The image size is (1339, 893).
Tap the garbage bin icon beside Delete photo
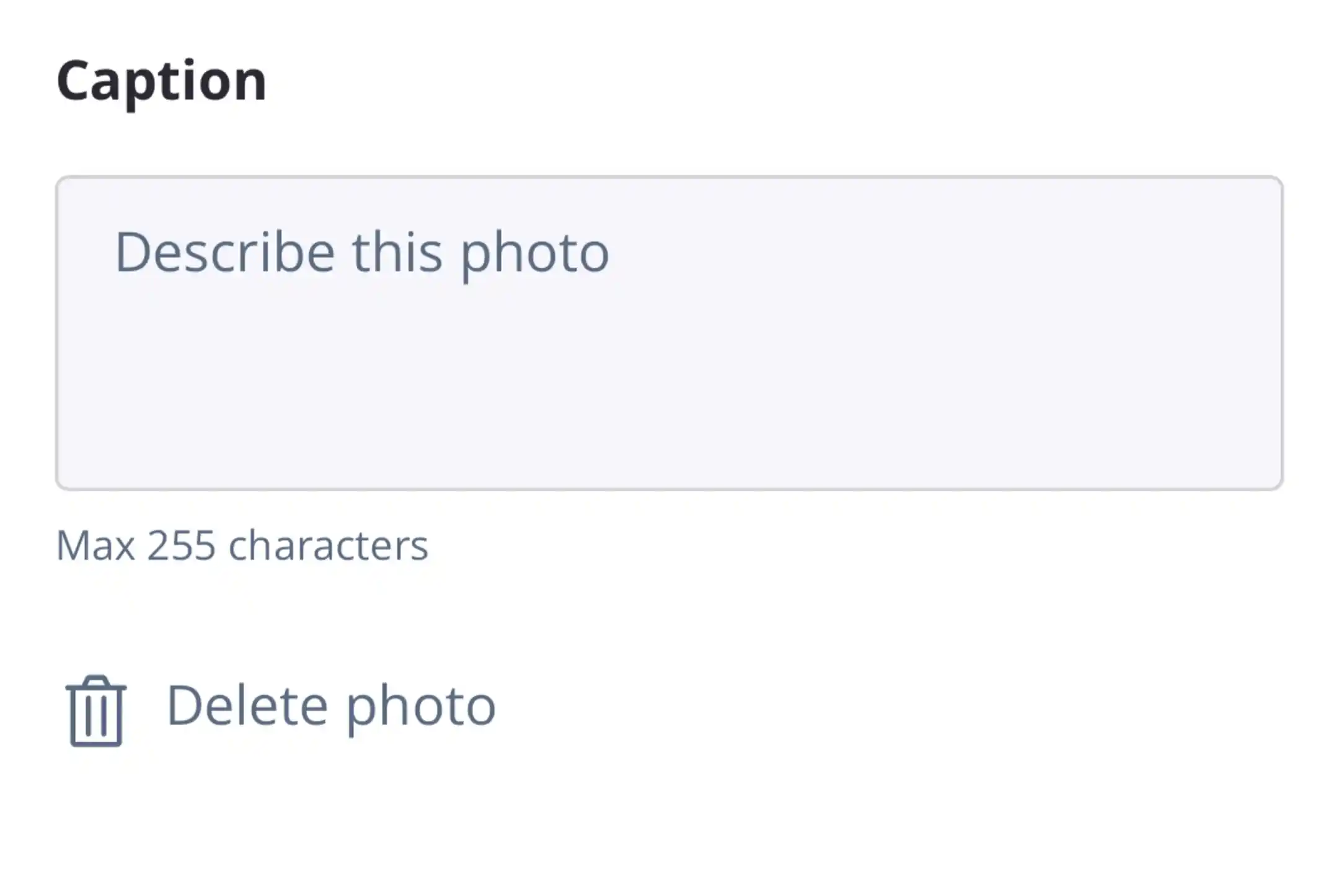(x=96, y=710)
